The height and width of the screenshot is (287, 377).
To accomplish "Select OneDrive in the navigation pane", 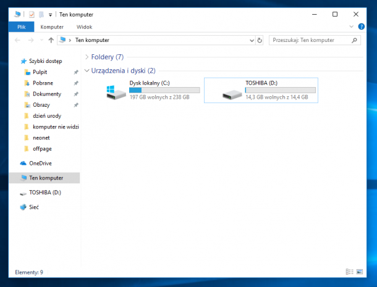I will pyautogui.click(x=40, y=164).
